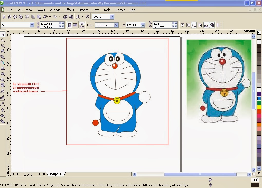
Task: Pick yellow from the color palette
Action: coord(259,107)
